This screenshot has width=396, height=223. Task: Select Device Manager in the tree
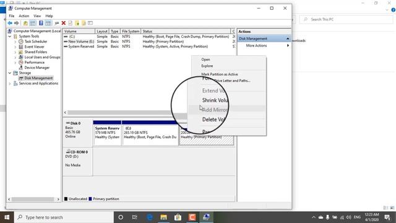tap(37, 68)
